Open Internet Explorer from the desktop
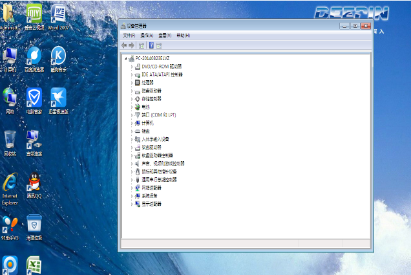The image size is (411, 275). coord(10,189)
